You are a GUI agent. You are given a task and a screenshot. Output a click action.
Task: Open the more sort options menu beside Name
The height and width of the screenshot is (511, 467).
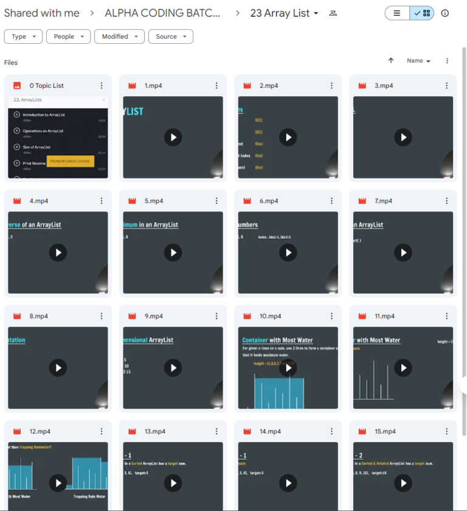tap(447, 61)
